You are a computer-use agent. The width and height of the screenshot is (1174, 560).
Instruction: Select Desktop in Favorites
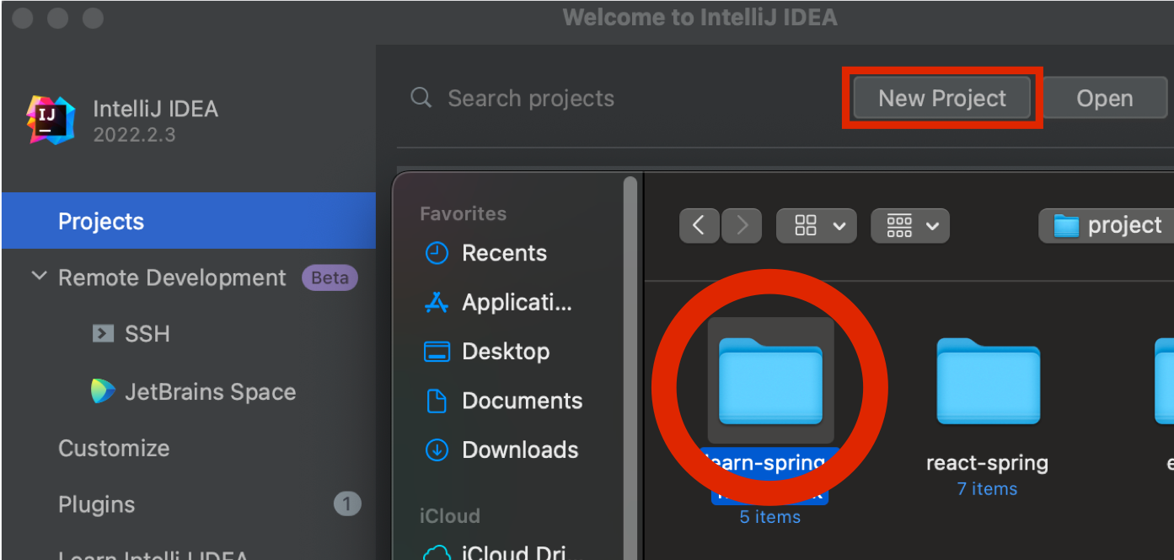pyautogui.click(x=506, y=351)
